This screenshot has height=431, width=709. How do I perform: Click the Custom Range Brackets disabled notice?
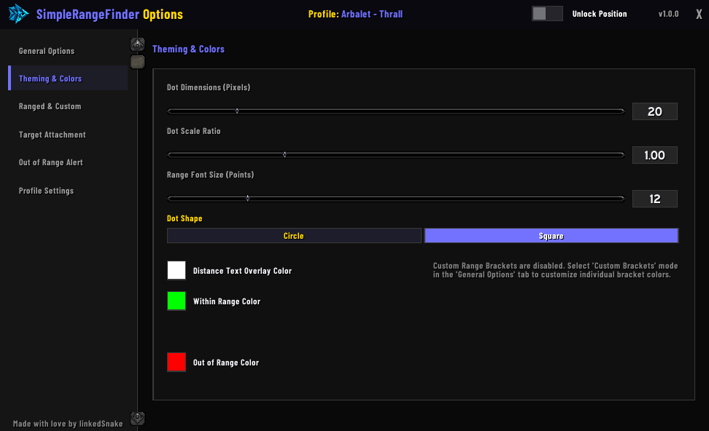(x=555, y=270)
